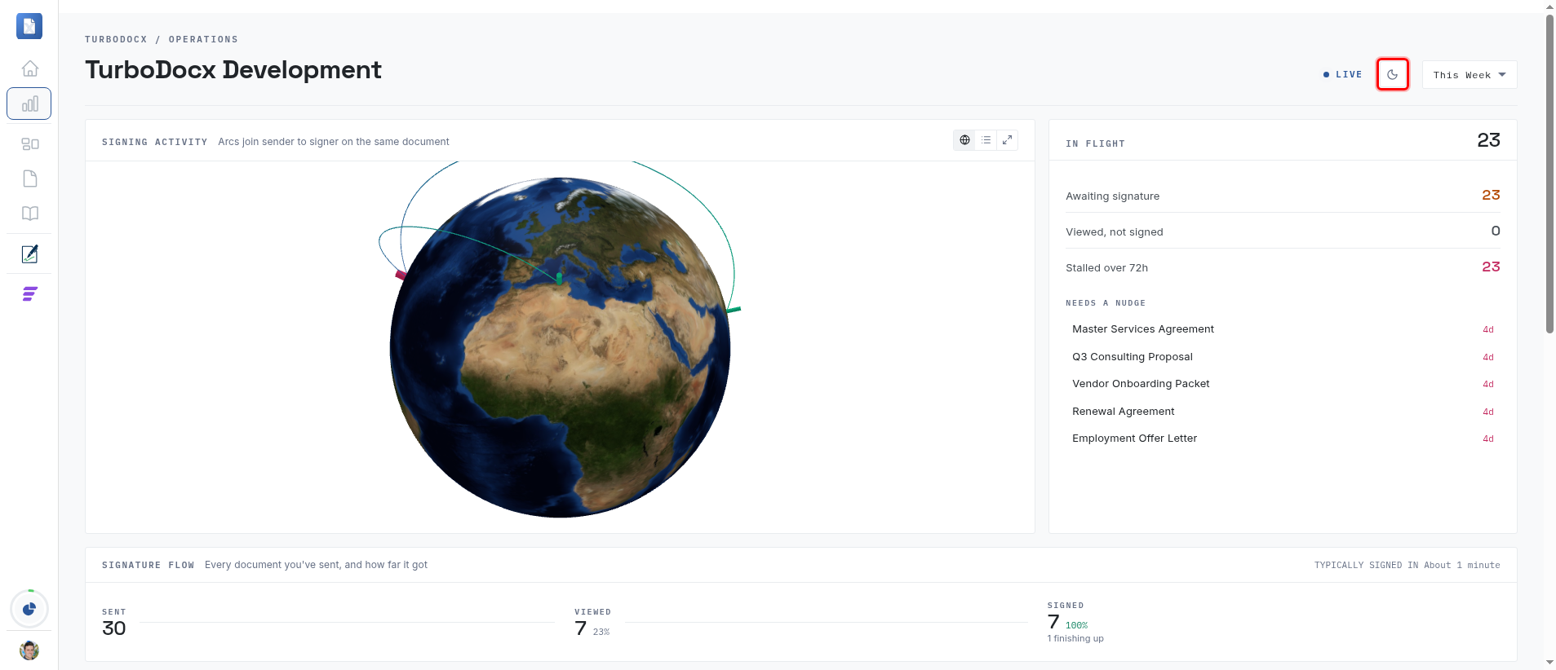Click the NEEDS A NUDGE label

point(1106,303)
